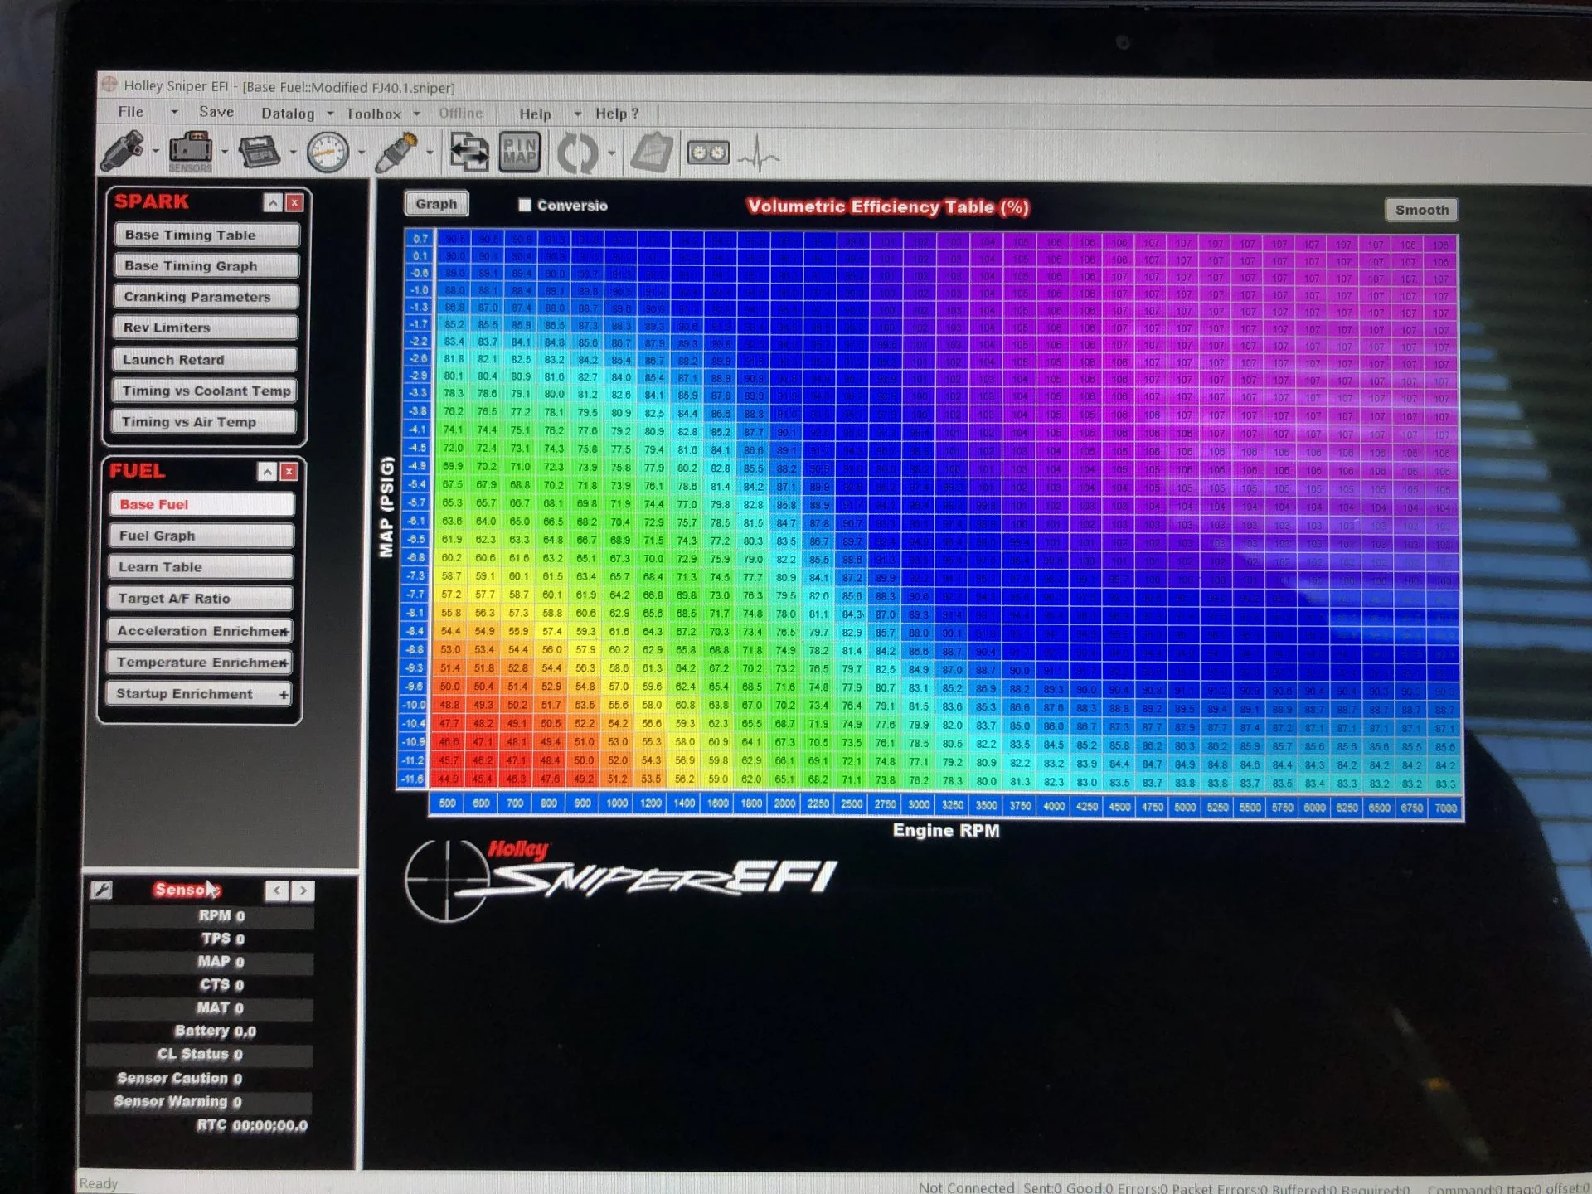
Task: Click the file transfer arrows icon
Action: (x=468, y=153)
